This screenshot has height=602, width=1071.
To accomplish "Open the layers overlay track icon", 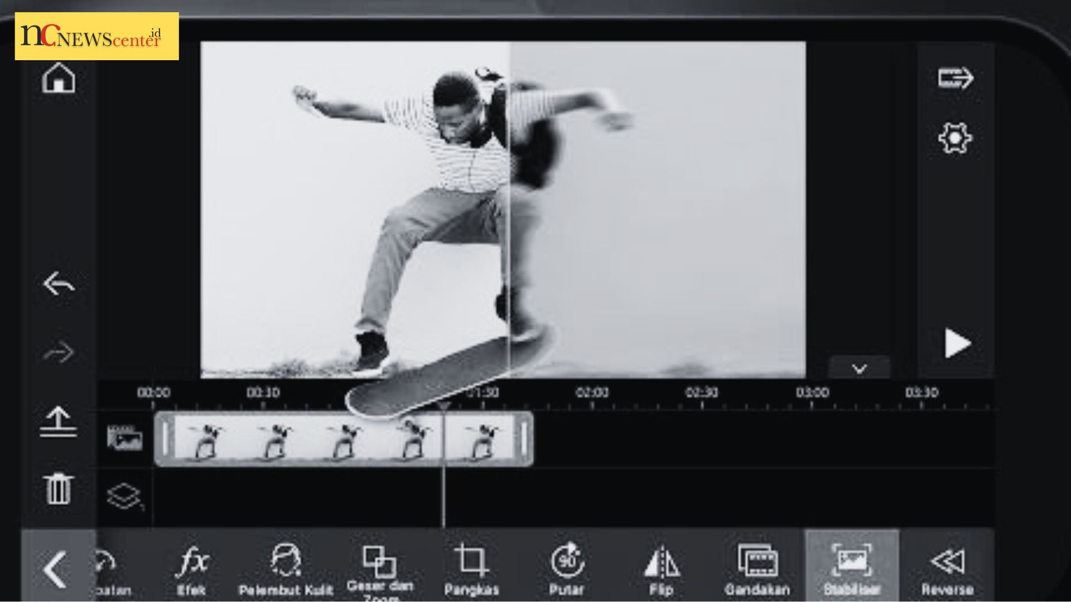I will pyautogui.click(x=125, y=497).
